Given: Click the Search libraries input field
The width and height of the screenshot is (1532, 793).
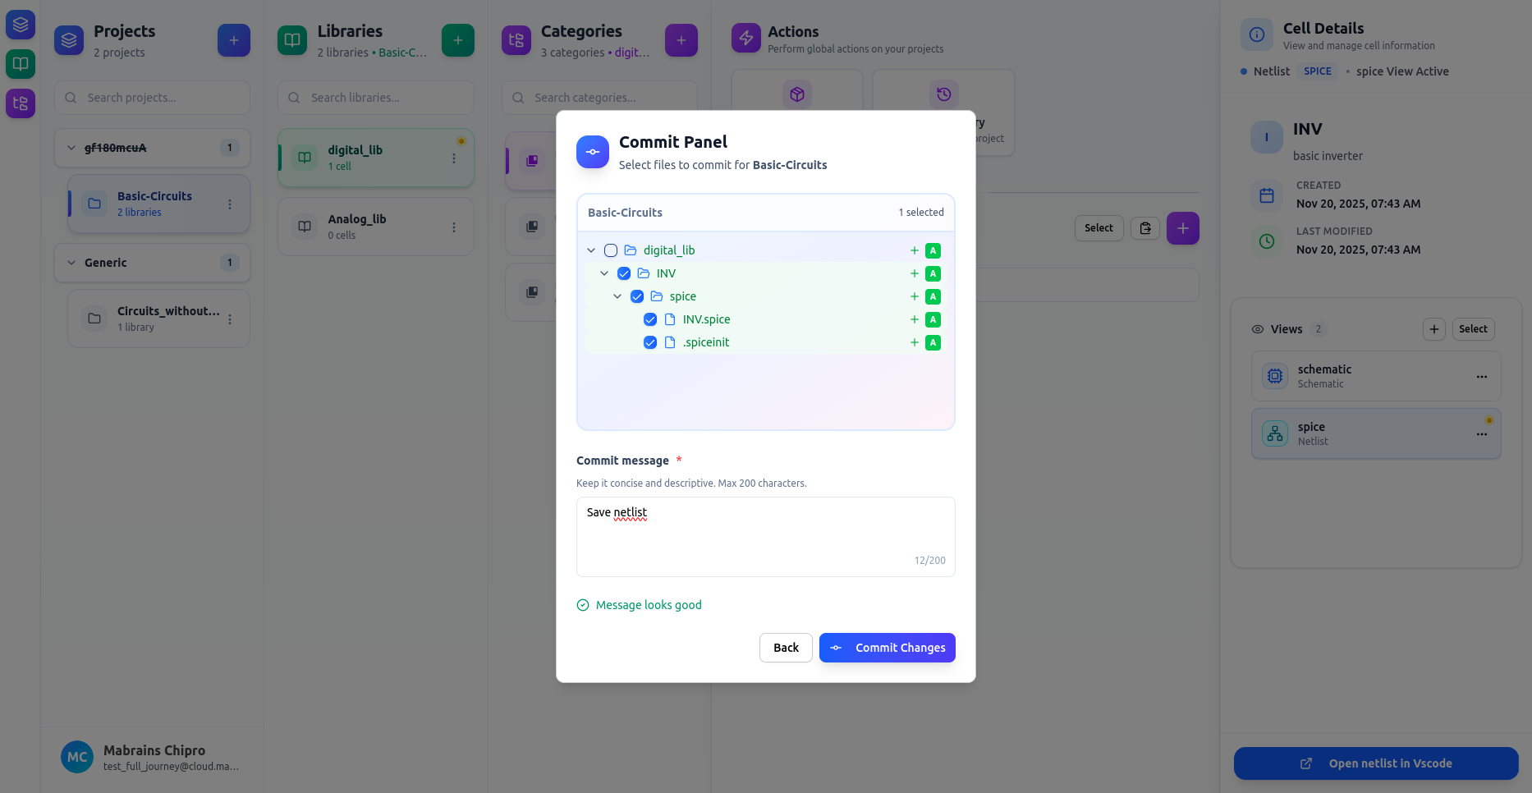Looking at the screenshot, I should (x=374, y=98).
